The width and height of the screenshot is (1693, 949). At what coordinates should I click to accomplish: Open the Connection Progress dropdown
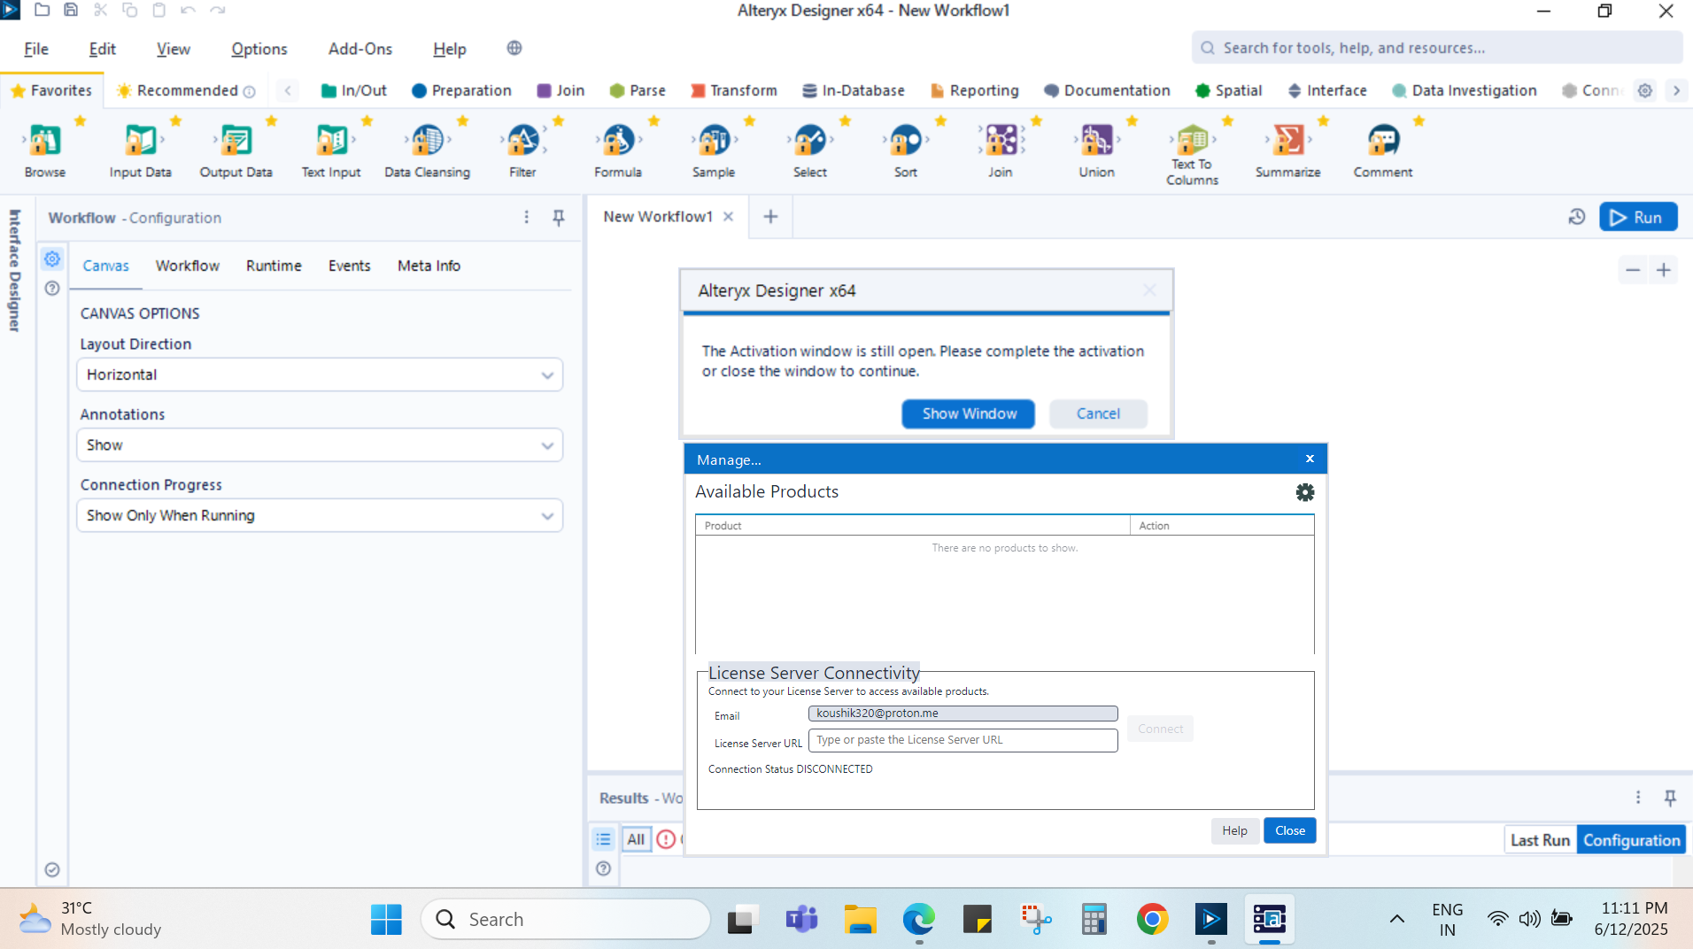coord(320,515)
